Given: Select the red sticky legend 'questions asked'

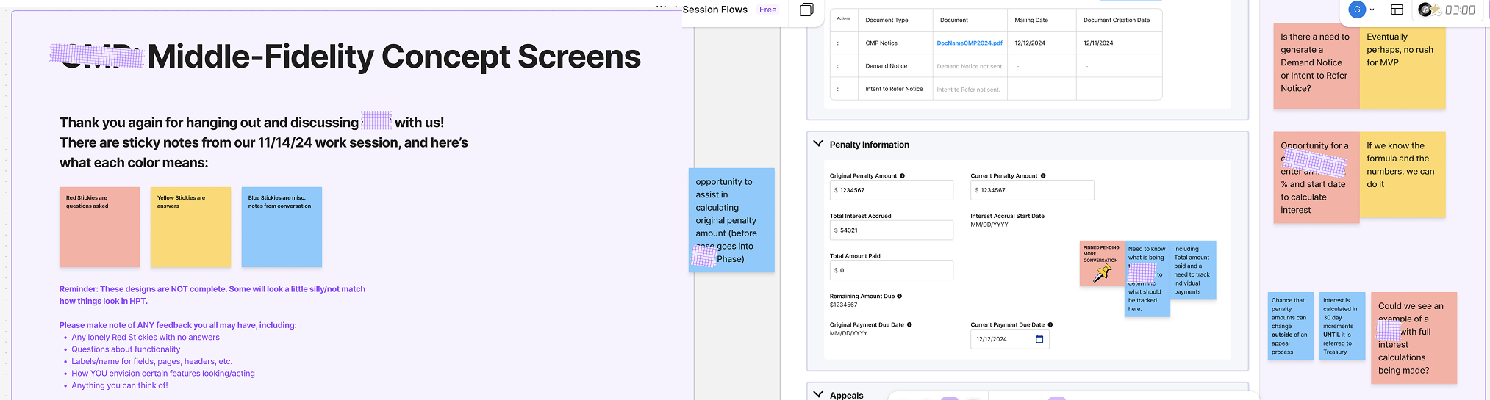Looking at the screenshot, I should click(x=99, y=227).
